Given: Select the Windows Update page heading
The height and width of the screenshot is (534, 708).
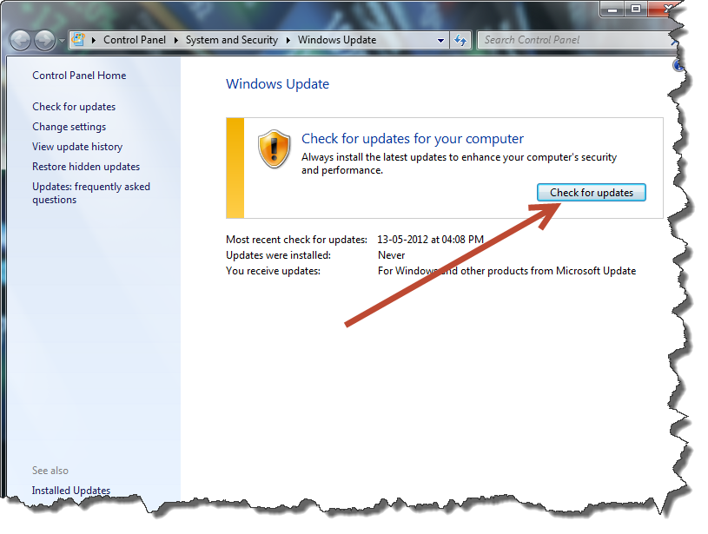Looking at the screenshot, I should click(x=277, y=84).
